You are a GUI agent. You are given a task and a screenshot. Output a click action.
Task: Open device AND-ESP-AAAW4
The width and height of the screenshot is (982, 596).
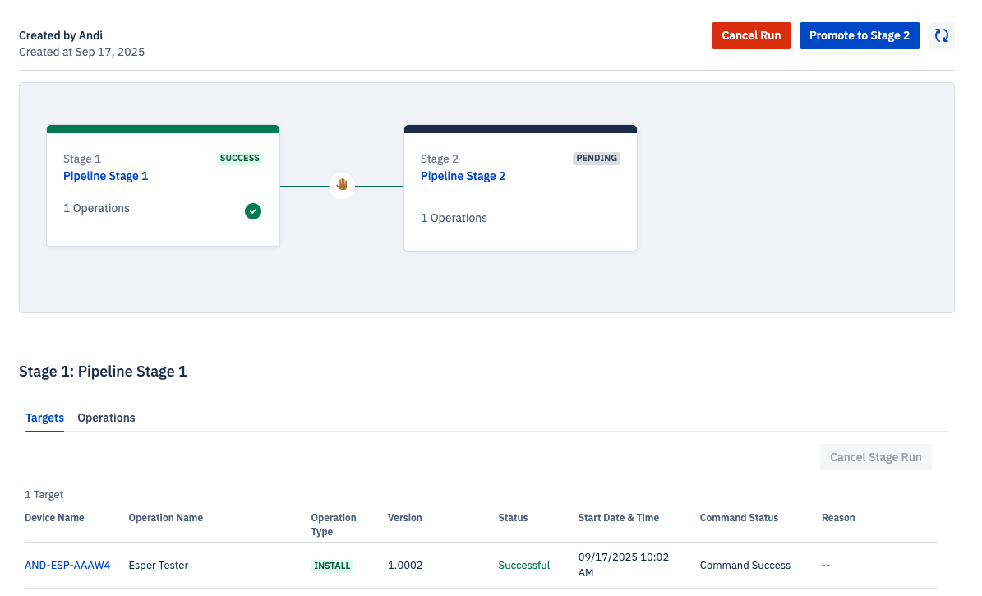67,565
